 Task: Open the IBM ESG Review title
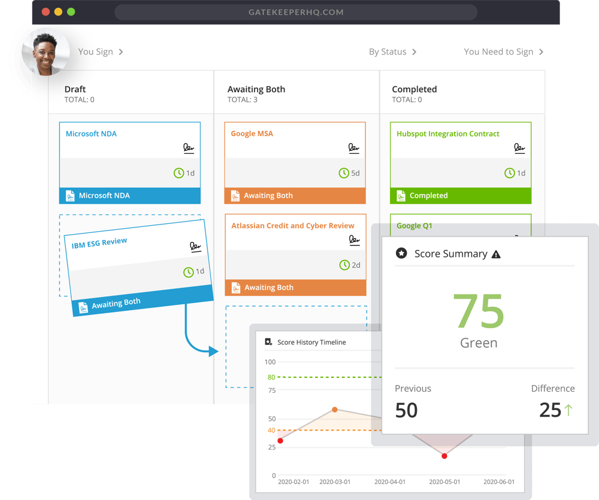[x=99, y=243]
